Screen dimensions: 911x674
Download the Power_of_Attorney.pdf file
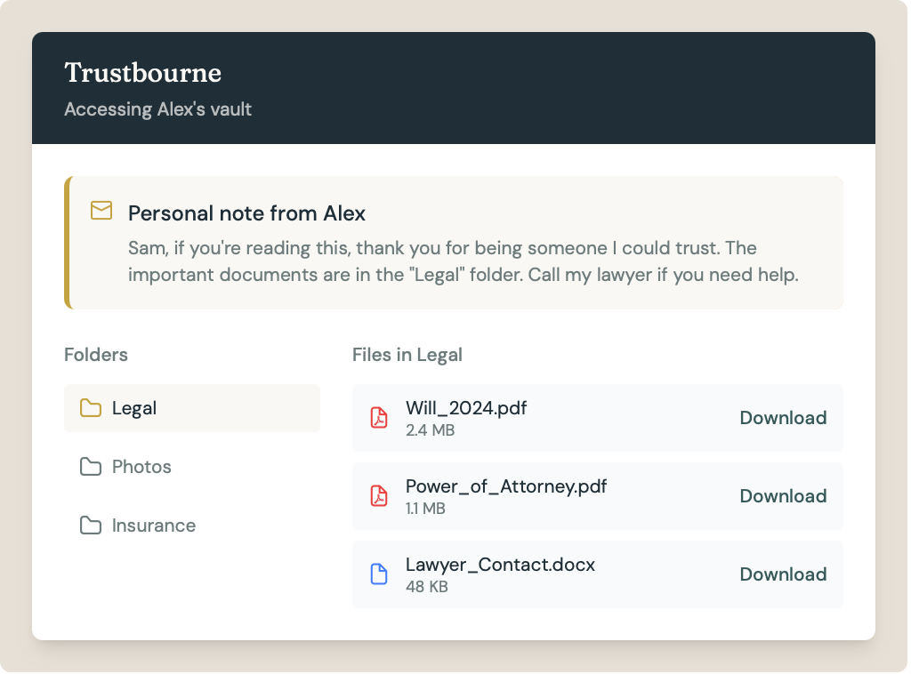783,496
